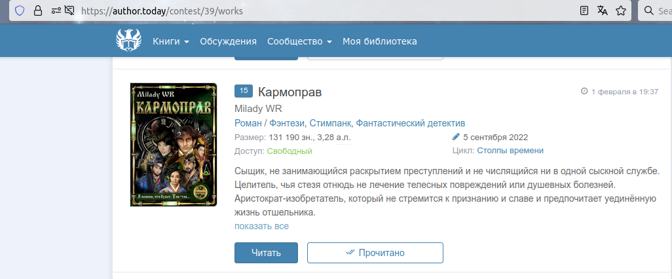Click the 3,28 а.л. size value
672x279 pixels.
point(335,138)
